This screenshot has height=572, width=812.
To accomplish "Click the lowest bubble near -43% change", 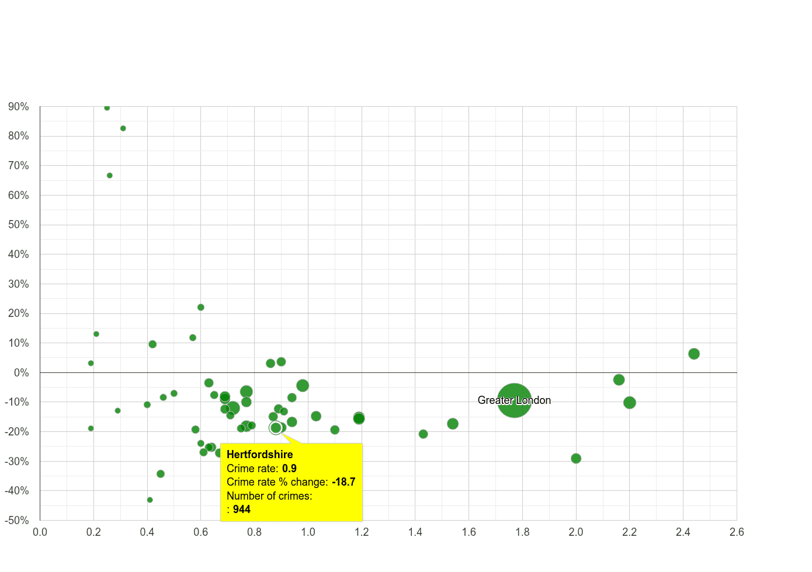I will click(x=150, y=500).
